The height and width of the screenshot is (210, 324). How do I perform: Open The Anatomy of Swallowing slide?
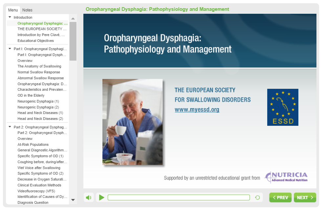pyautogui.click(x=39, y=66)
